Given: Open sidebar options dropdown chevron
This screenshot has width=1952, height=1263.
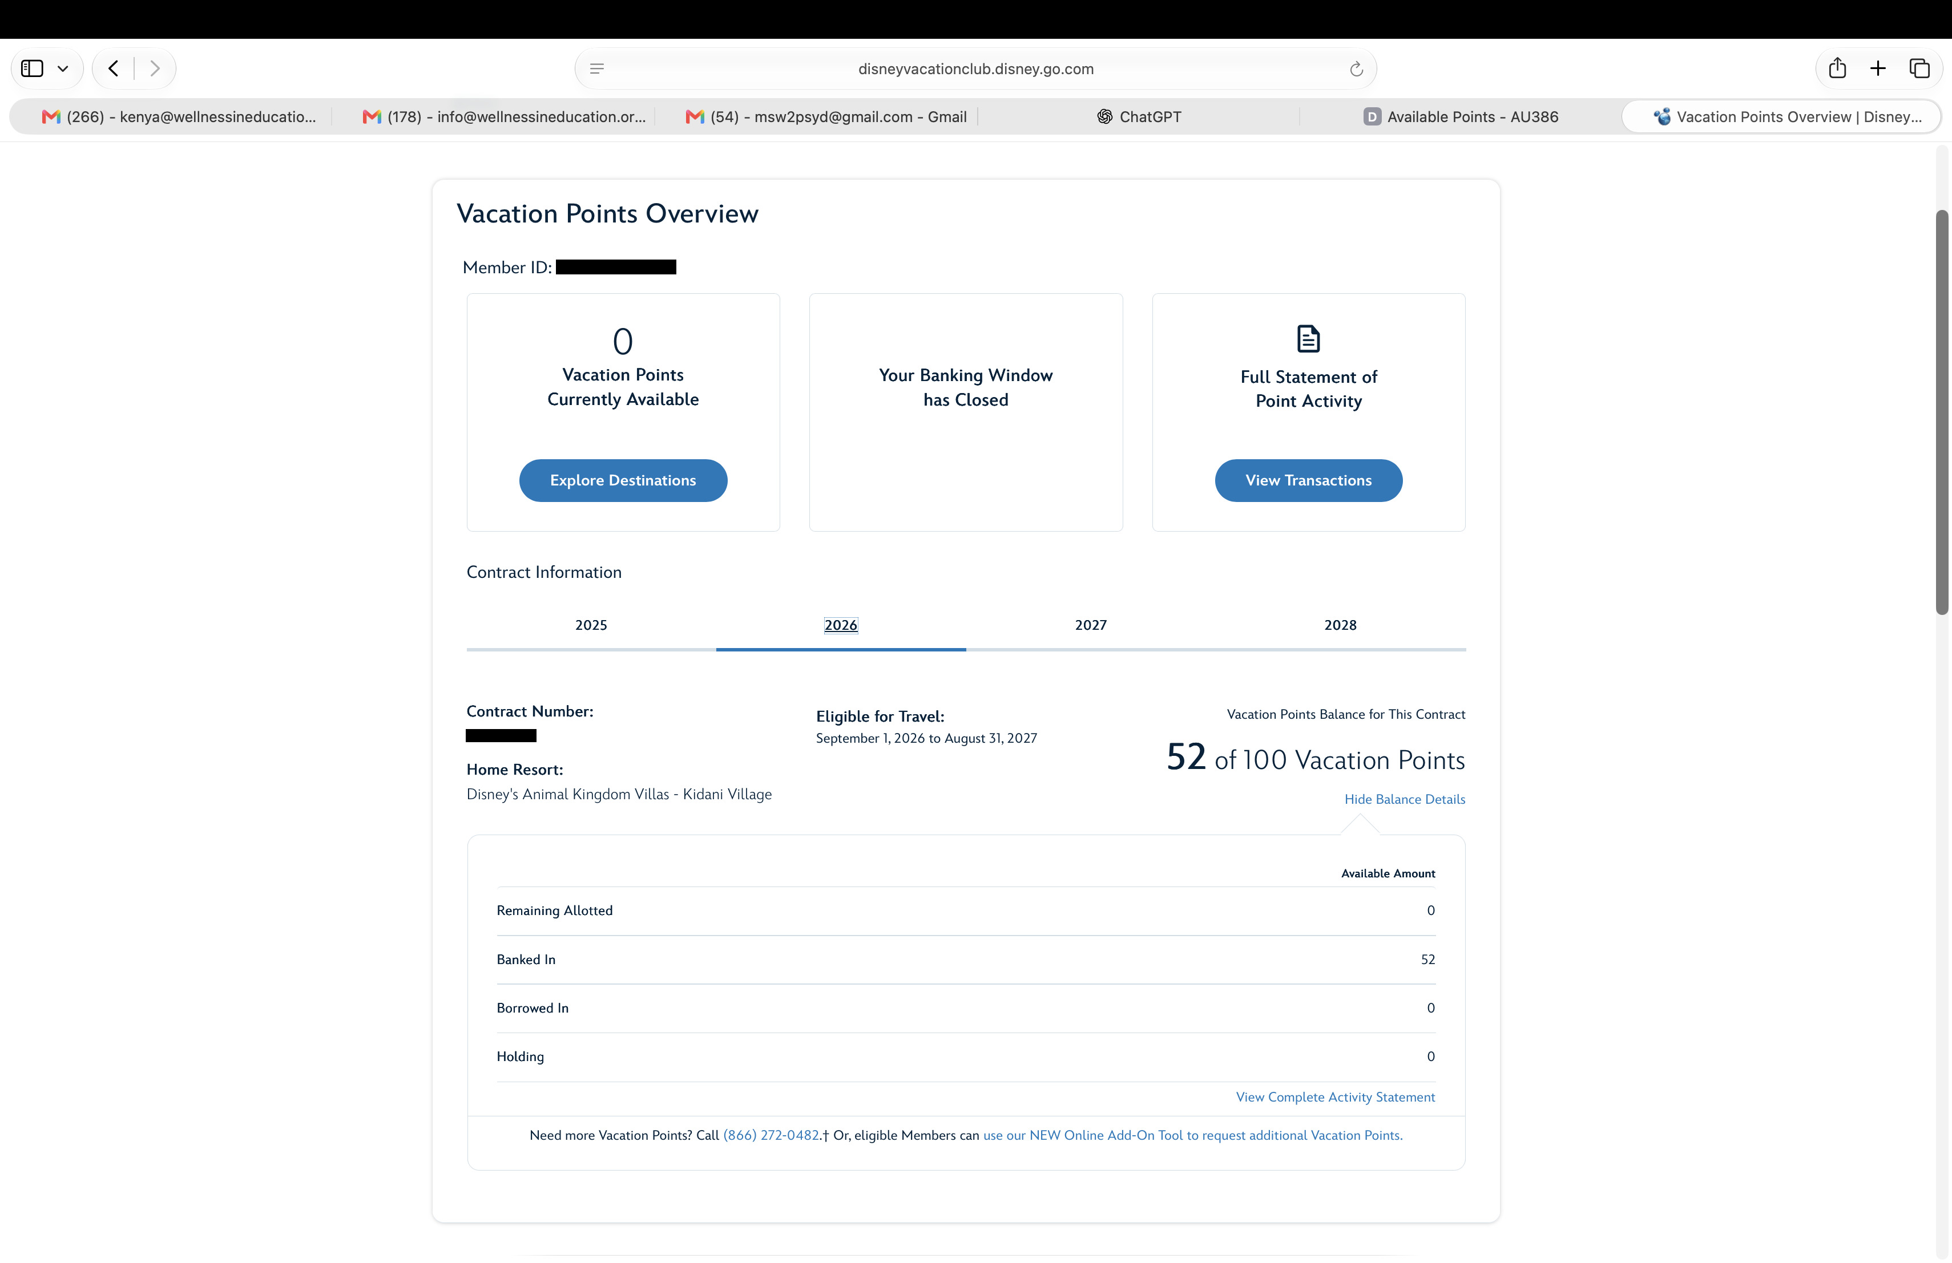Looking at the screenshot, I should (63, 69).
